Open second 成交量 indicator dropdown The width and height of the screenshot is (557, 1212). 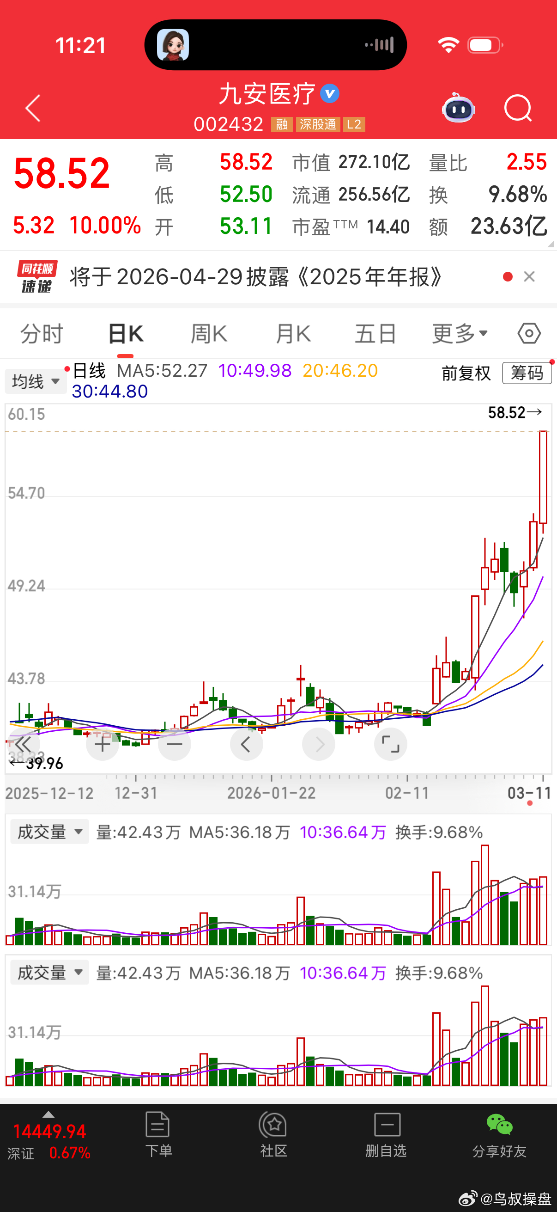(x=50, y=973)
